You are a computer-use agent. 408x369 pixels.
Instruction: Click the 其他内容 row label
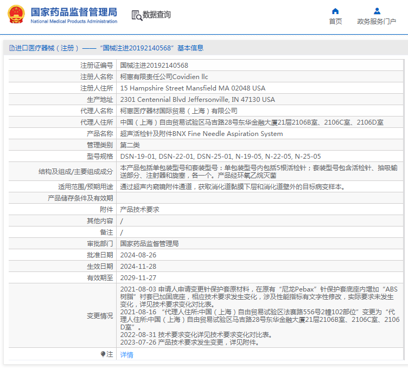tap(100, 221)
